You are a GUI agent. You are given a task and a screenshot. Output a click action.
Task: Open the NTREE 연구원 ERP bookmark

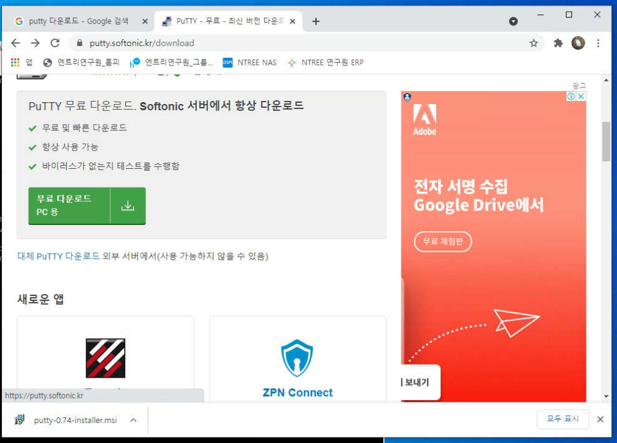325,62
